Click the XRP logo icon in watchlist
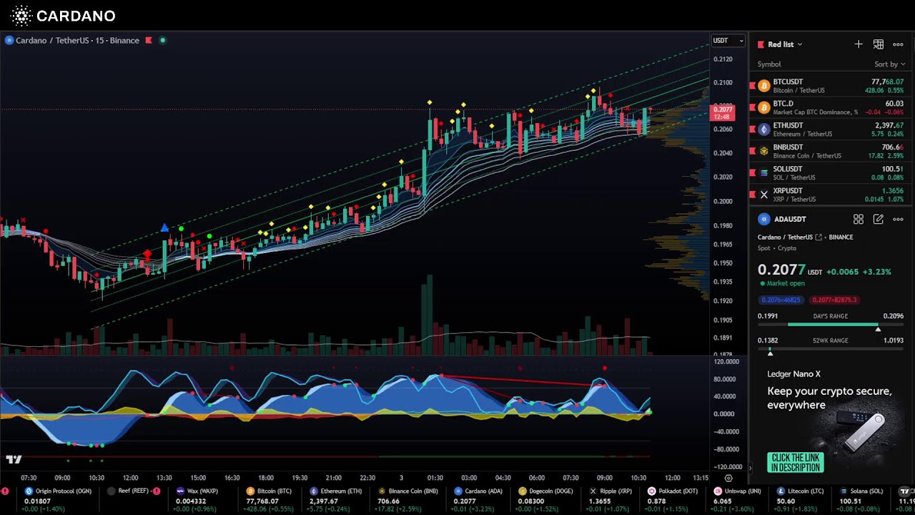915x515 pixels. [764, 195]
